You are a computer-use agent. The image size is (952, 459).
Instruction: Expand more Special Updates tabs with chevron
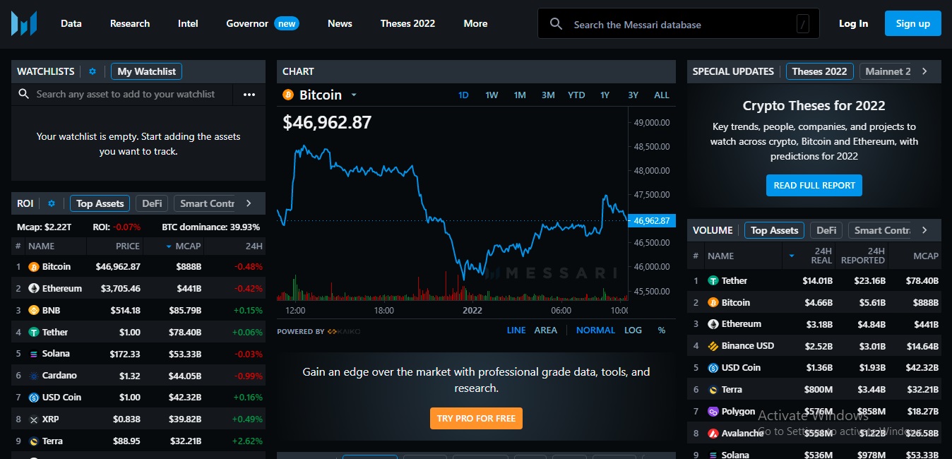tap(924, 71)
